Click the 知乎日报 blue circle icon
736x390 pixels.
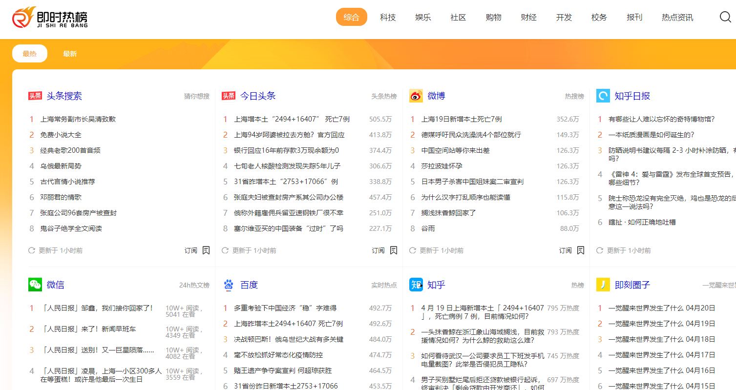click(x=603, y=96)
